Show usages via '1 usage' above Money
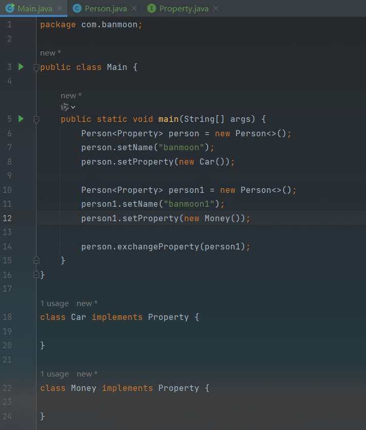This screenshot has width=366, height=430. [54, 374]
